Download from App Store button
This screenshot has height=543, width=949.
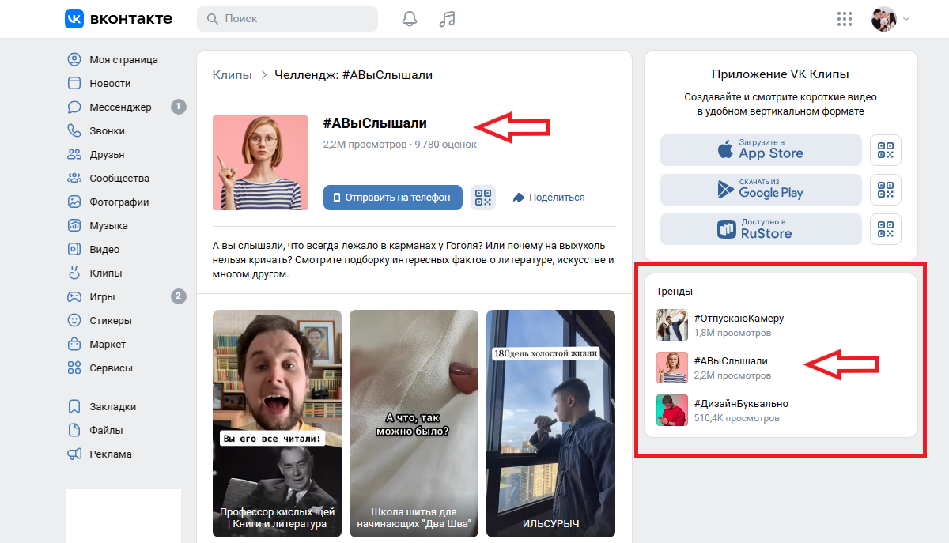click(760, 150)
